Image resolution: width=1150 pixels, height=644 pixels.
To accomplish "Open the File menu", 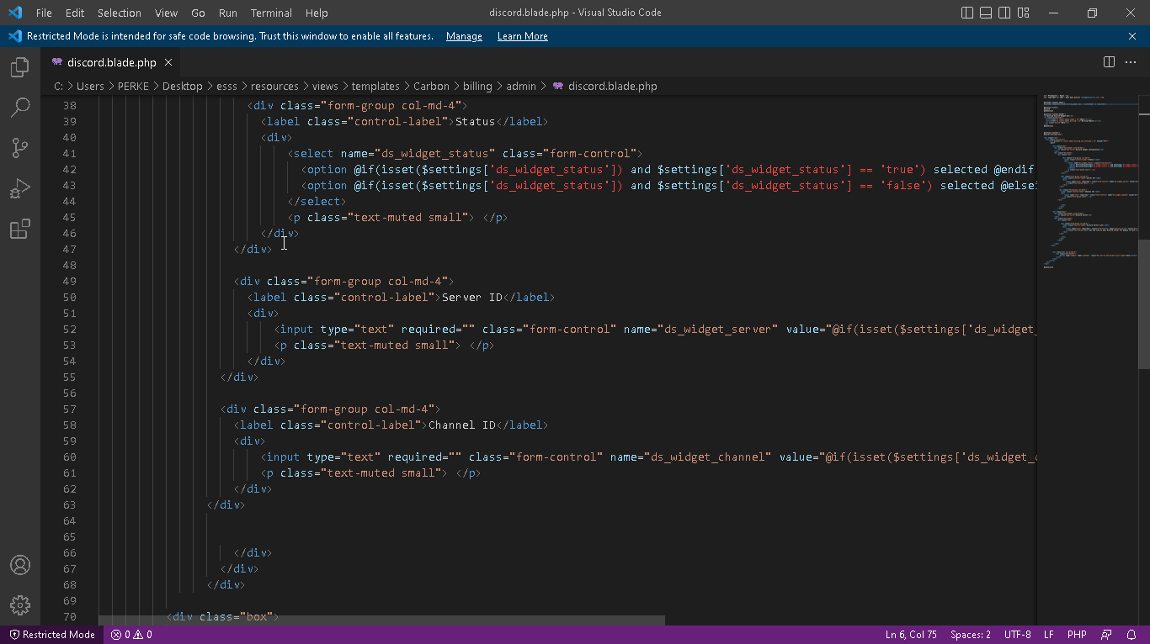I will point(44,13).
